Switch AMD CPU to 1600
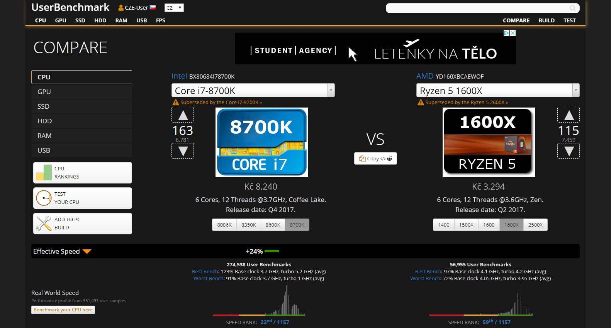This screenshot has height=328, width=611. [x=489, y=225]
